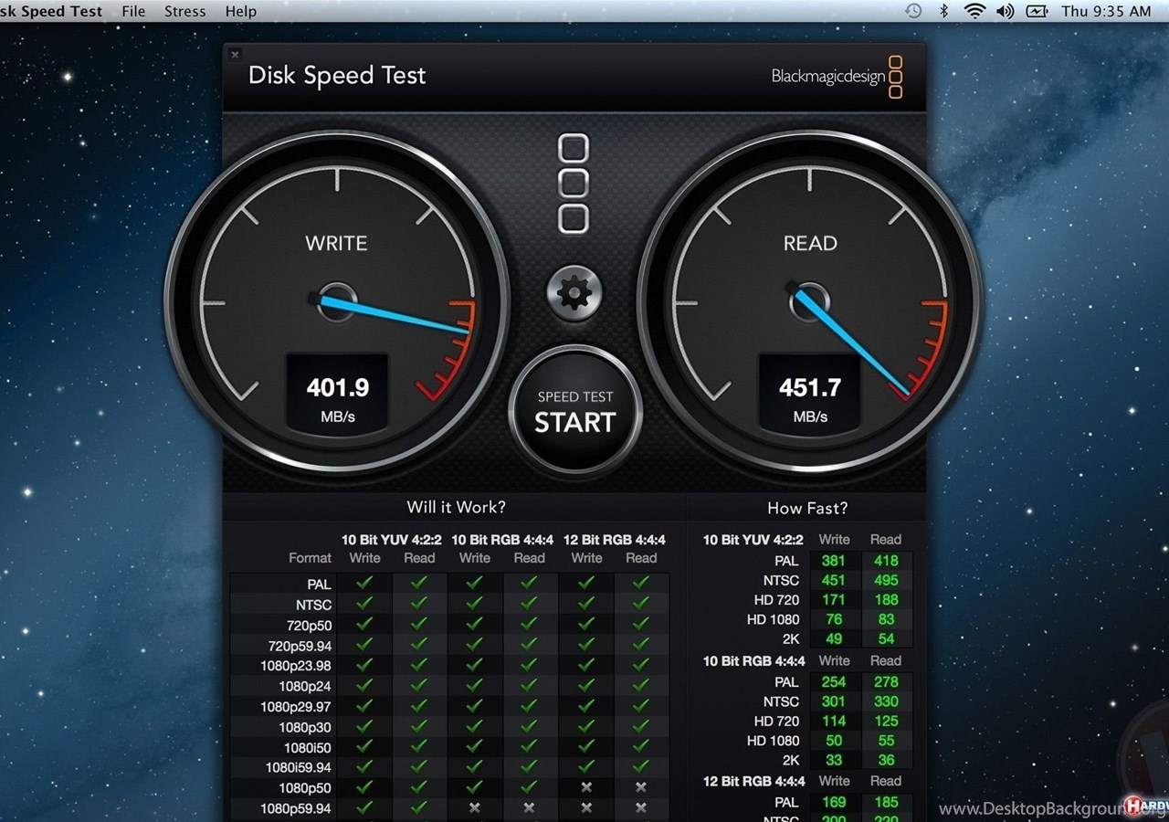The height and width of the screenshot is (822, 1169).
Task: Click the 169 PAL write value
Action: [x=834, y=802]
